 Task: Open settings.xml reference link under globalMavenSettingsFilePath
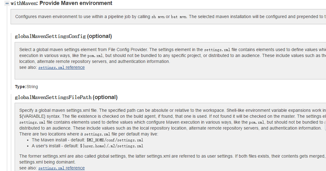[61, 168]
